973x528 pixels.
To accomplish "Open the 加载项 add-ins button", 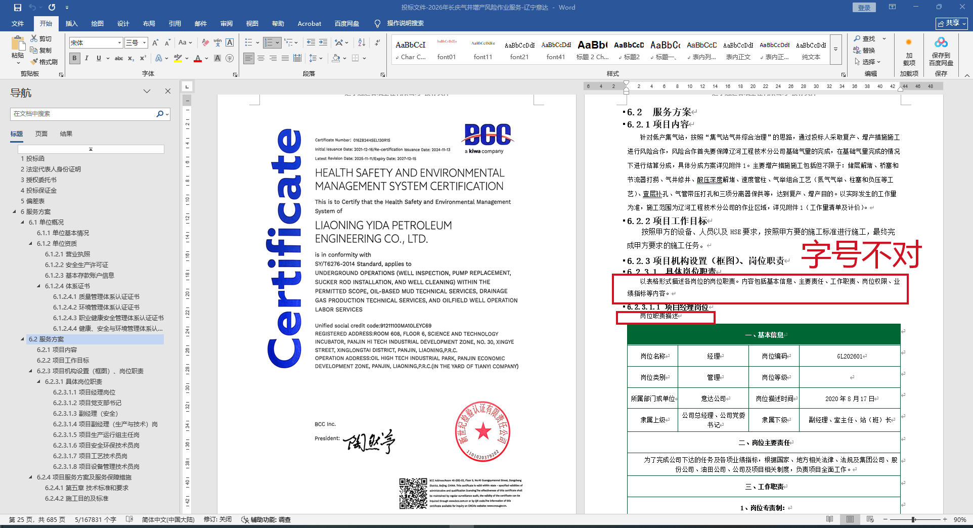I will click(909, 52).
